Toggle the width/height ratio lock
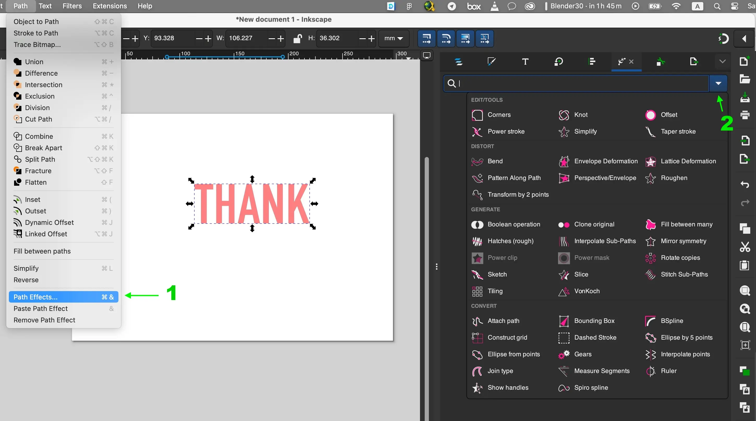 click(298, 38)
